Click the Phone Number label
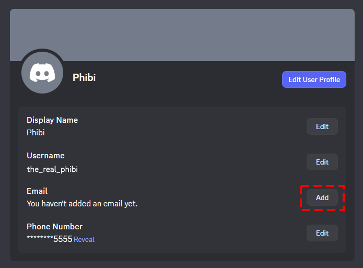Viewport: 363px width, 268px height. (x=54, y=227)
